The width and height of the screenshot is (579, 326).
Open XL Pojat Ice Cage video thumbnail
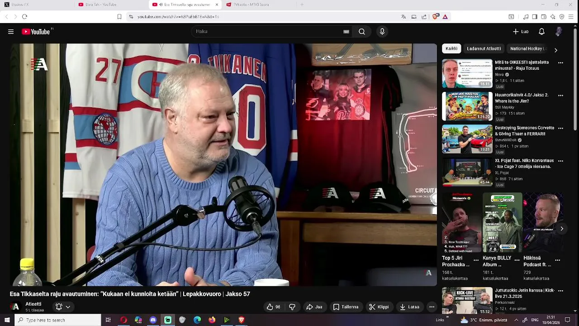(467, 172)
